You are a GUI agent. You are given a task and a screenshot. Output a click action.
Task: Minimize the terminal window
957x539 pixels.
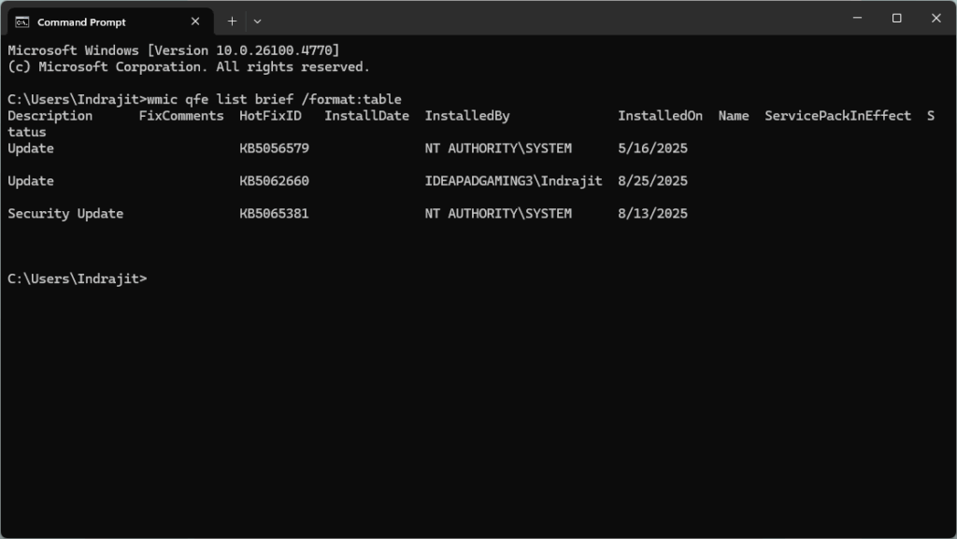pyautogui.click(x=856, y=19)
